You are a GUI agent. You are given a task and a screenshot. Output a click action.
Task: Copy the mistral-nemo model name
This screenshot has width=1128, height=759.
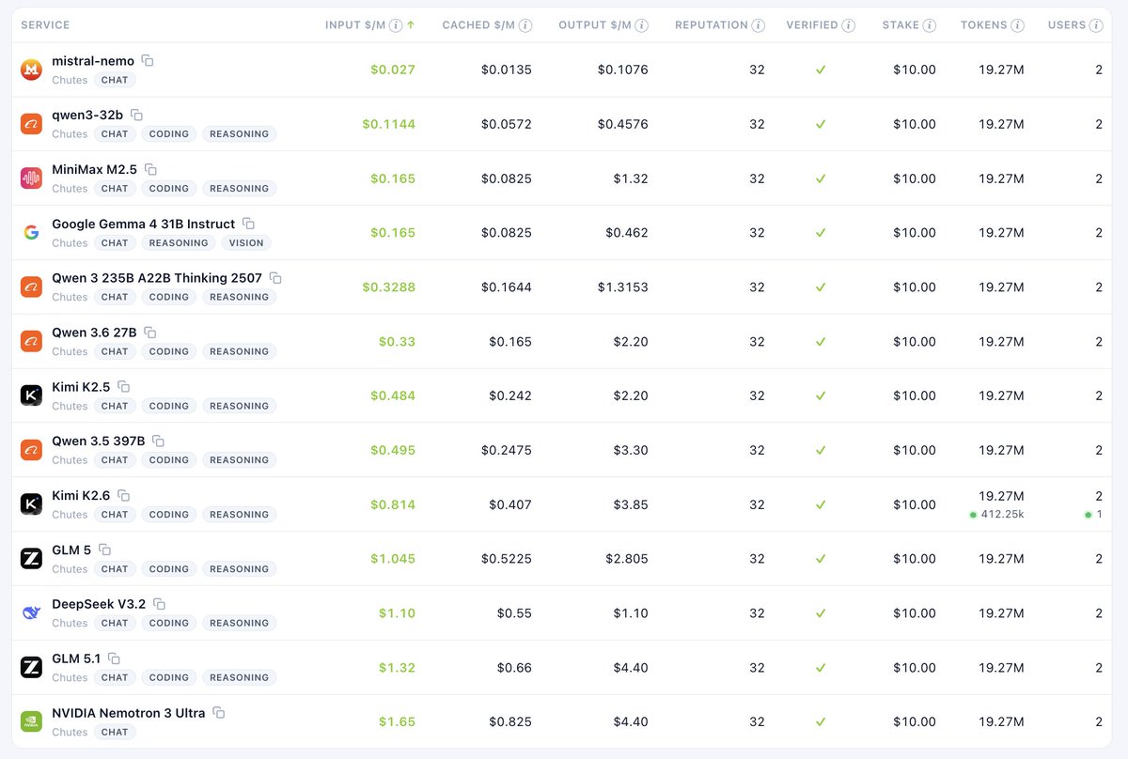148,60
